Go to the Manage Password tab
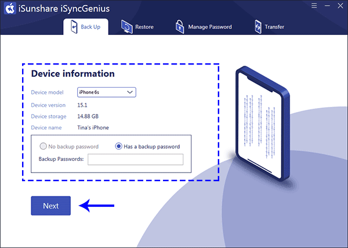The height and width of the screenshot is (248, 348). (x=204, y=27)
